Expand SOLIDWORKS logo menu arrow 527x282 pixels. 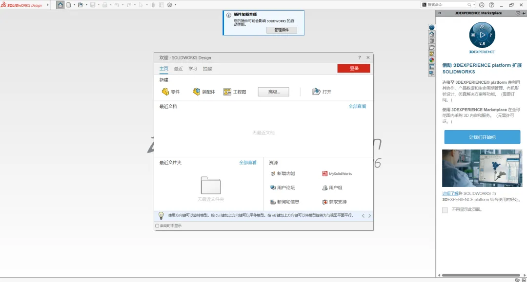(48, 5)
